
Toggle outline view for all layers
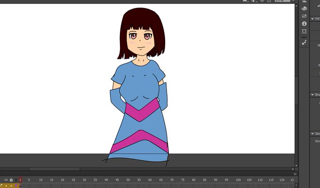tap(16, 180)
